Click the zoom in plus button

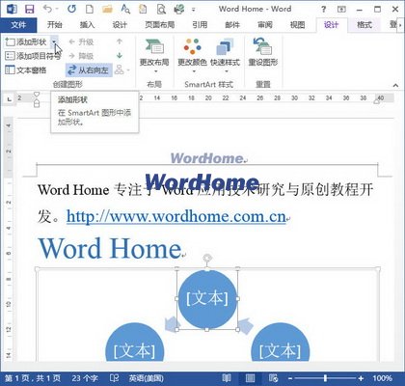pos(361,378)
